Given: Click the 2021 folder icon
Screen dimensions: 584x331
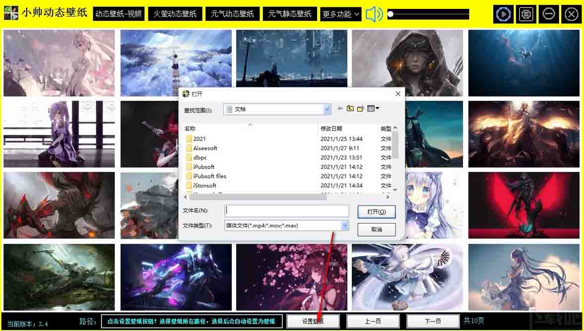Looking at the screenshot, I should [189, 139].
